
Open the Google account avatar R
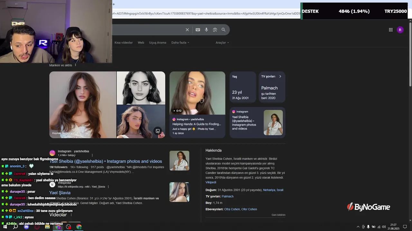pos(400,30)
